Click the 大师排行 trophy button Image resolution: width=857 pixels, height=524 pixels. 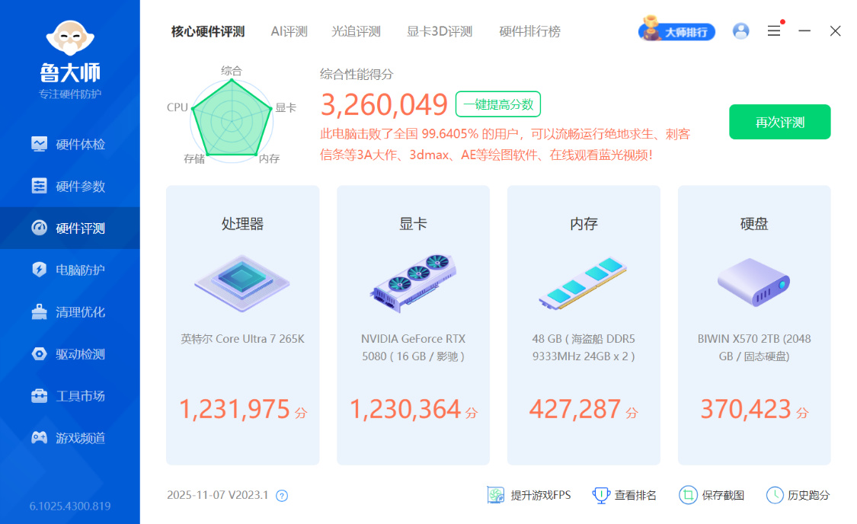676,30
